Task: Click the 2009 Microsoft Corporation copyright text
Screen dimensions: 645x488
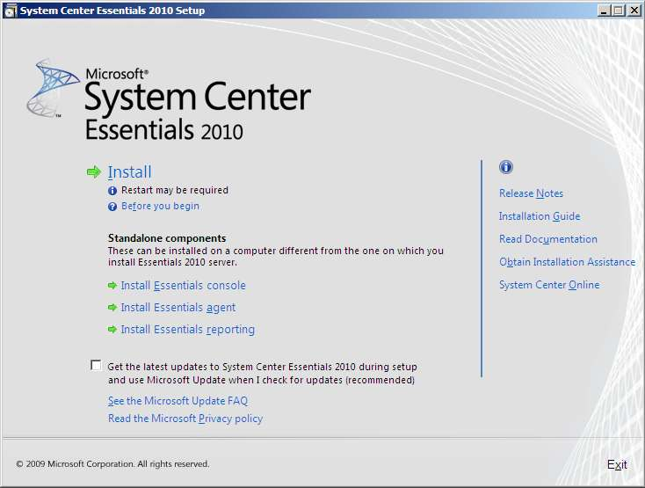Action: point(112,464)
